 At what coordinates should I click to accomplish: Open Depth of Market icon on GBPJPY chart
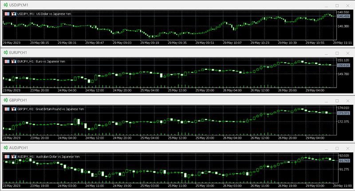point(7,109)
